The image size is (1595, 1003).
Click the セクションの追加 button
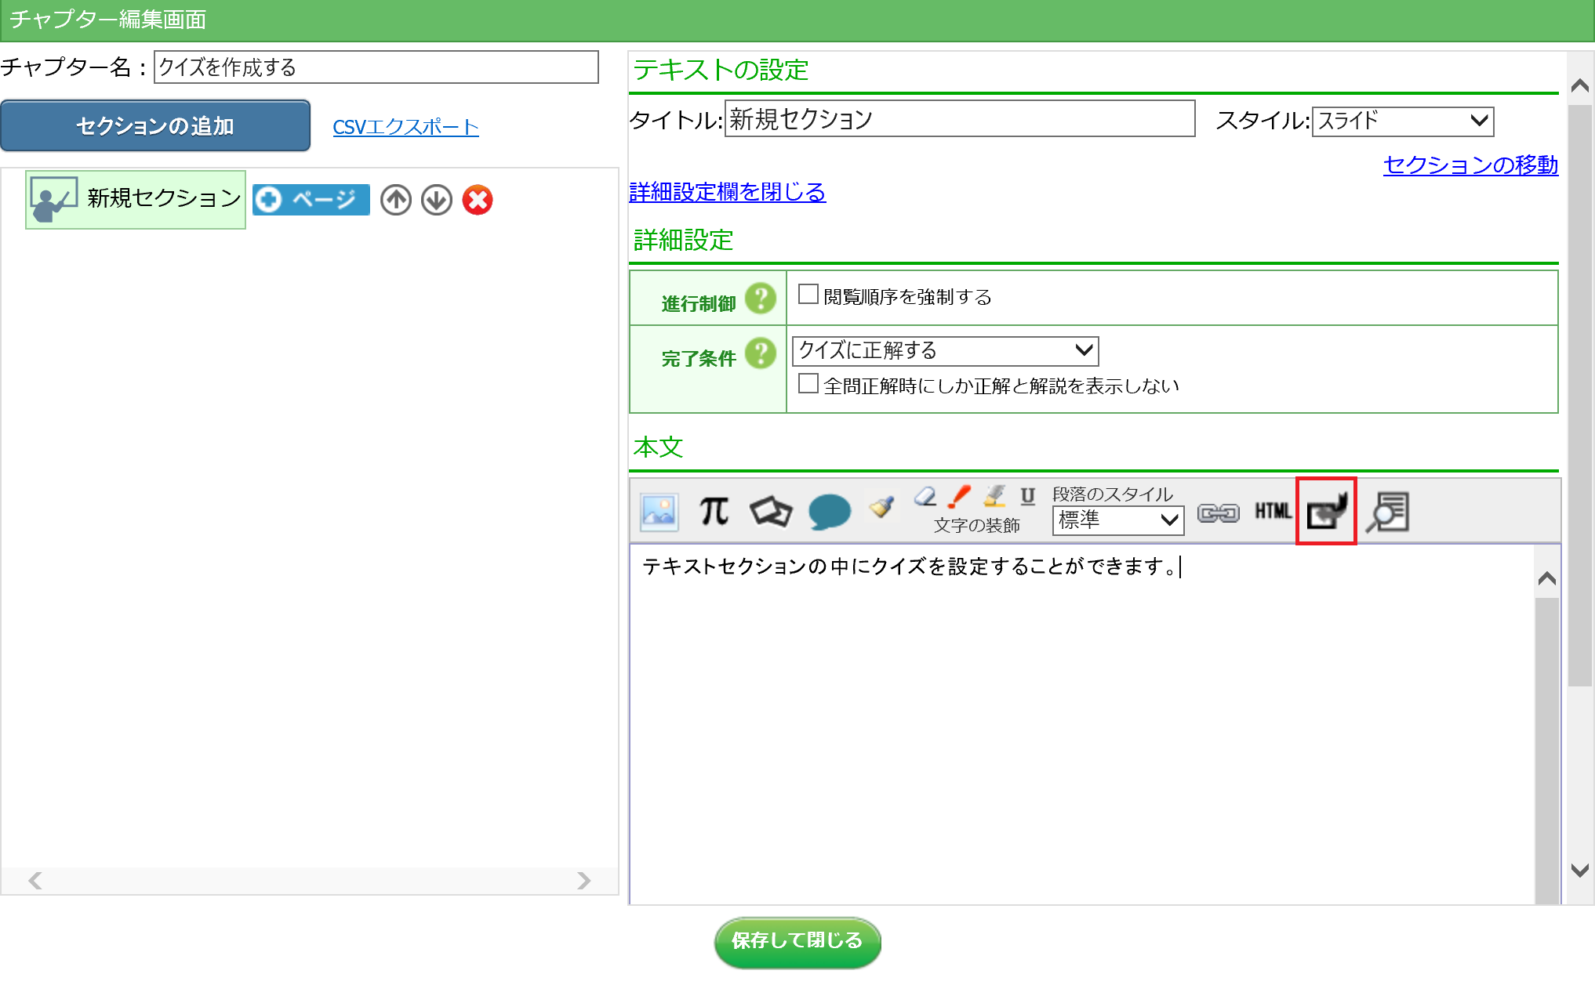pyautogui.click(x=155, y=125)
